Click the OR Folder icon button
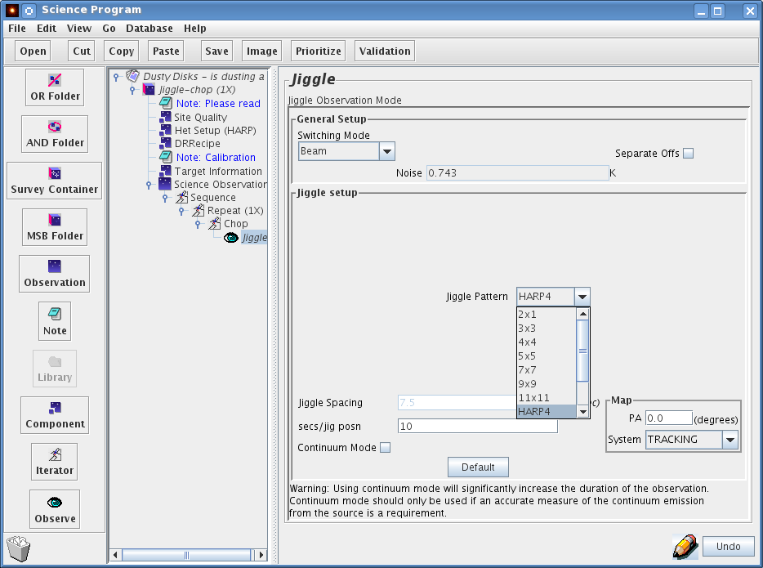This screenshot has width=763, height=568. [55, 87]
